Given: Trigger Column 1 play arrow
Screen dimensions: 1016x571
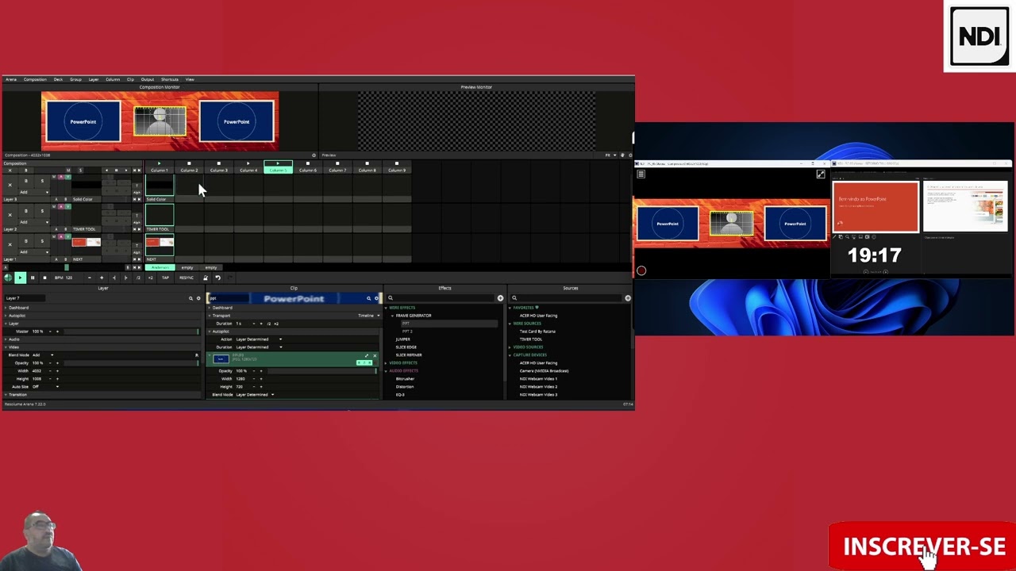Looking at the screenshot, I should [159, 163].
